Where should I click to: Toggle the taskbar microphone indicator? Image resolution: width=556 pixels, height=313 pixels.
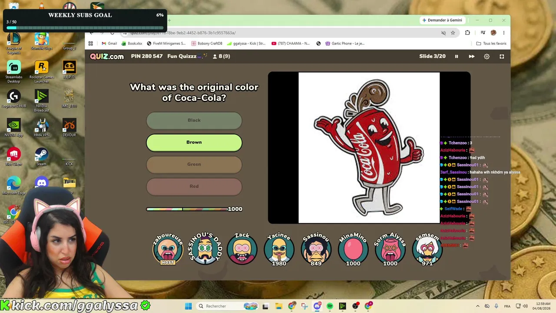496,306
